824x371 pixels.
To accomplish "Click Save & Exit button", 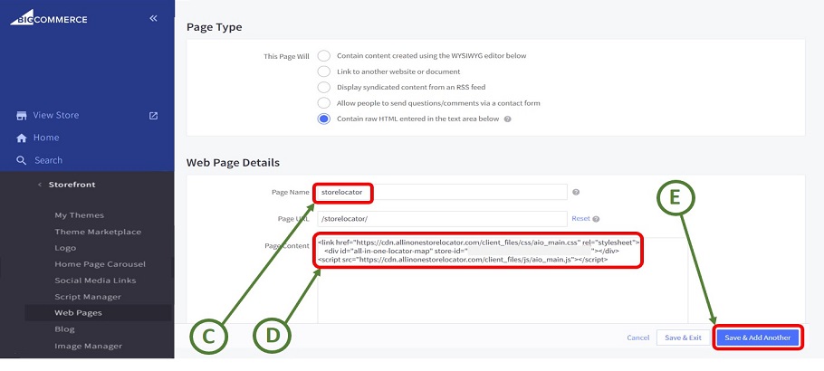I will (x=683, y=338).
